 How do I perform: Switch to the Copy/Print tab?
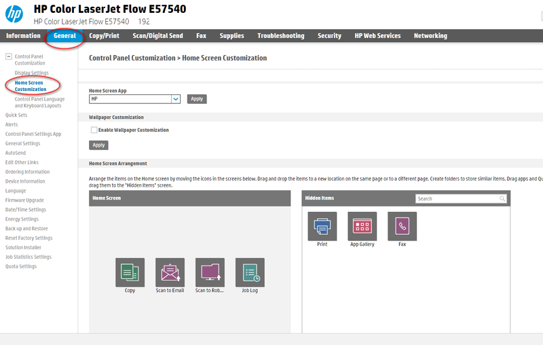point(105,36)
